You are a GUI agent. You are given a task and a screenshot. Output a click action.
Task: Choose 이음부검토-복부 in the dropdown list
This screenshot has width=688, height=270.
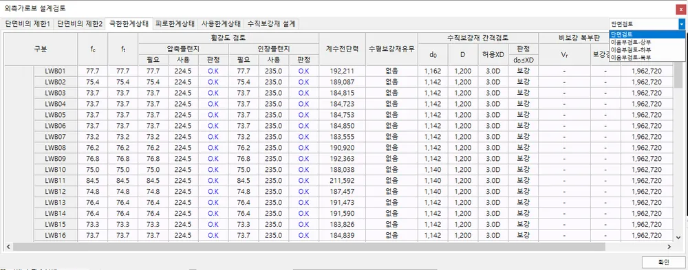[x=647, y=57]
